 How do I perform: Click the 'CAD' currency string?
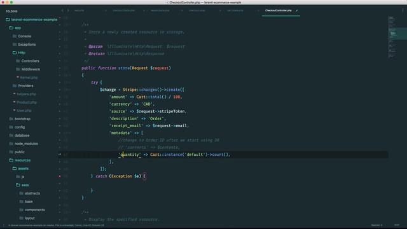tap(147, 104)
